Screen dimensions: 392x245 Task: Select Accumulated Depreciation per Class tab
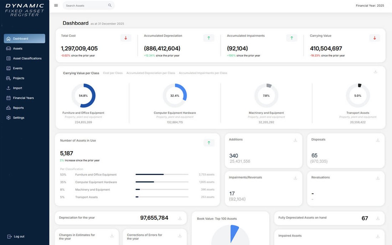[150, 73]
